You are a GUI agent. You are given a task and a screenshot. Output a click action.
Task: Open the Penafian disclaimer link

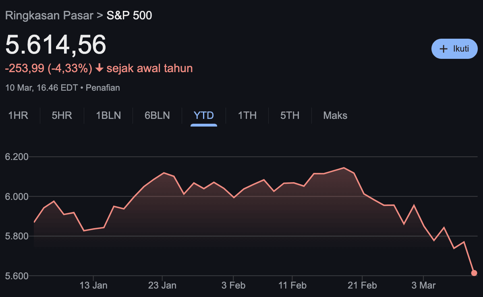pyautogui.click(x=102, y=87)
